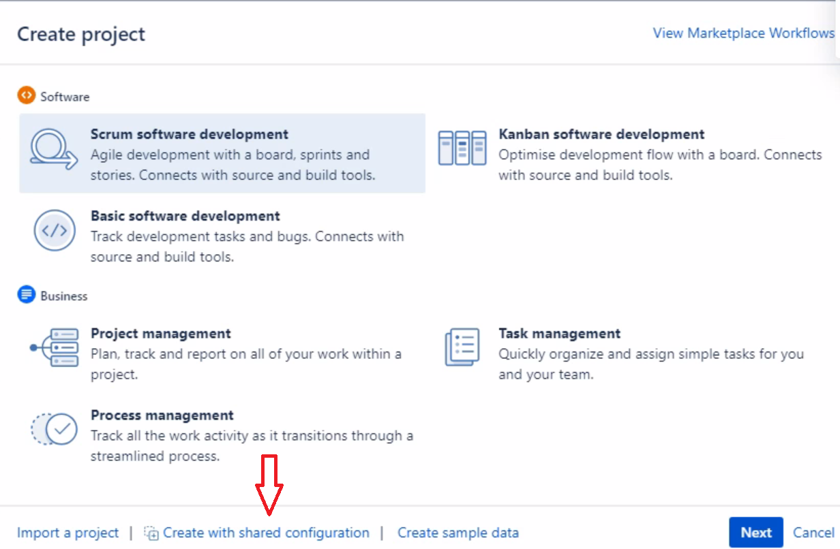Cancel the project creation
Viewport: 840px width, 549px height.
[813, 532]
